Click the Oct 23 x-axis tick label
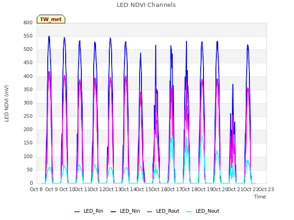The image size is (294, 220). click(266, 189)
